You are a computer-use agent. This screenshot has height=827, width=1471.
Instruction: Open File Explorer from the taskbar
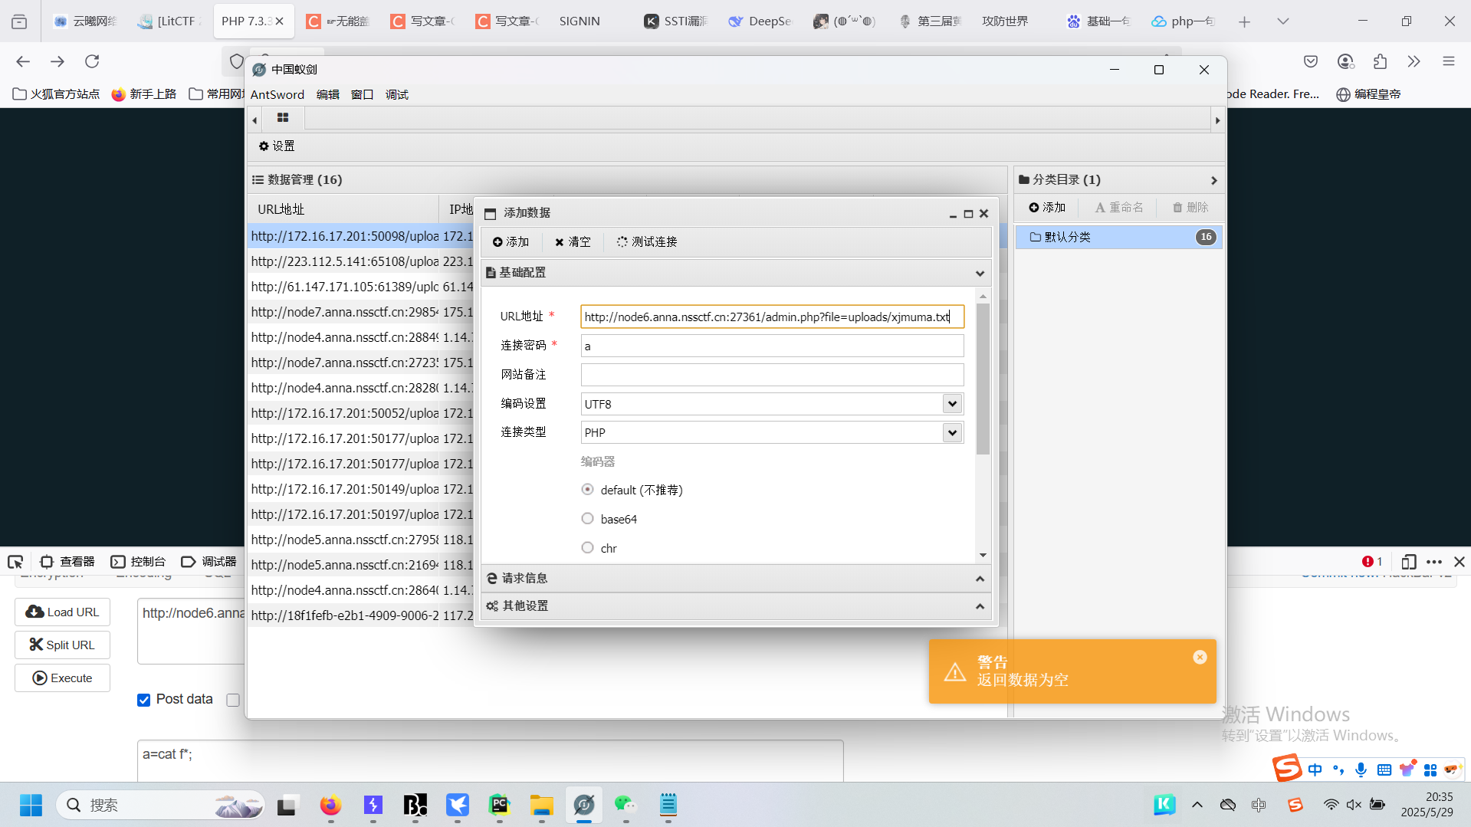pyautogui.click(x=541, y=805)
